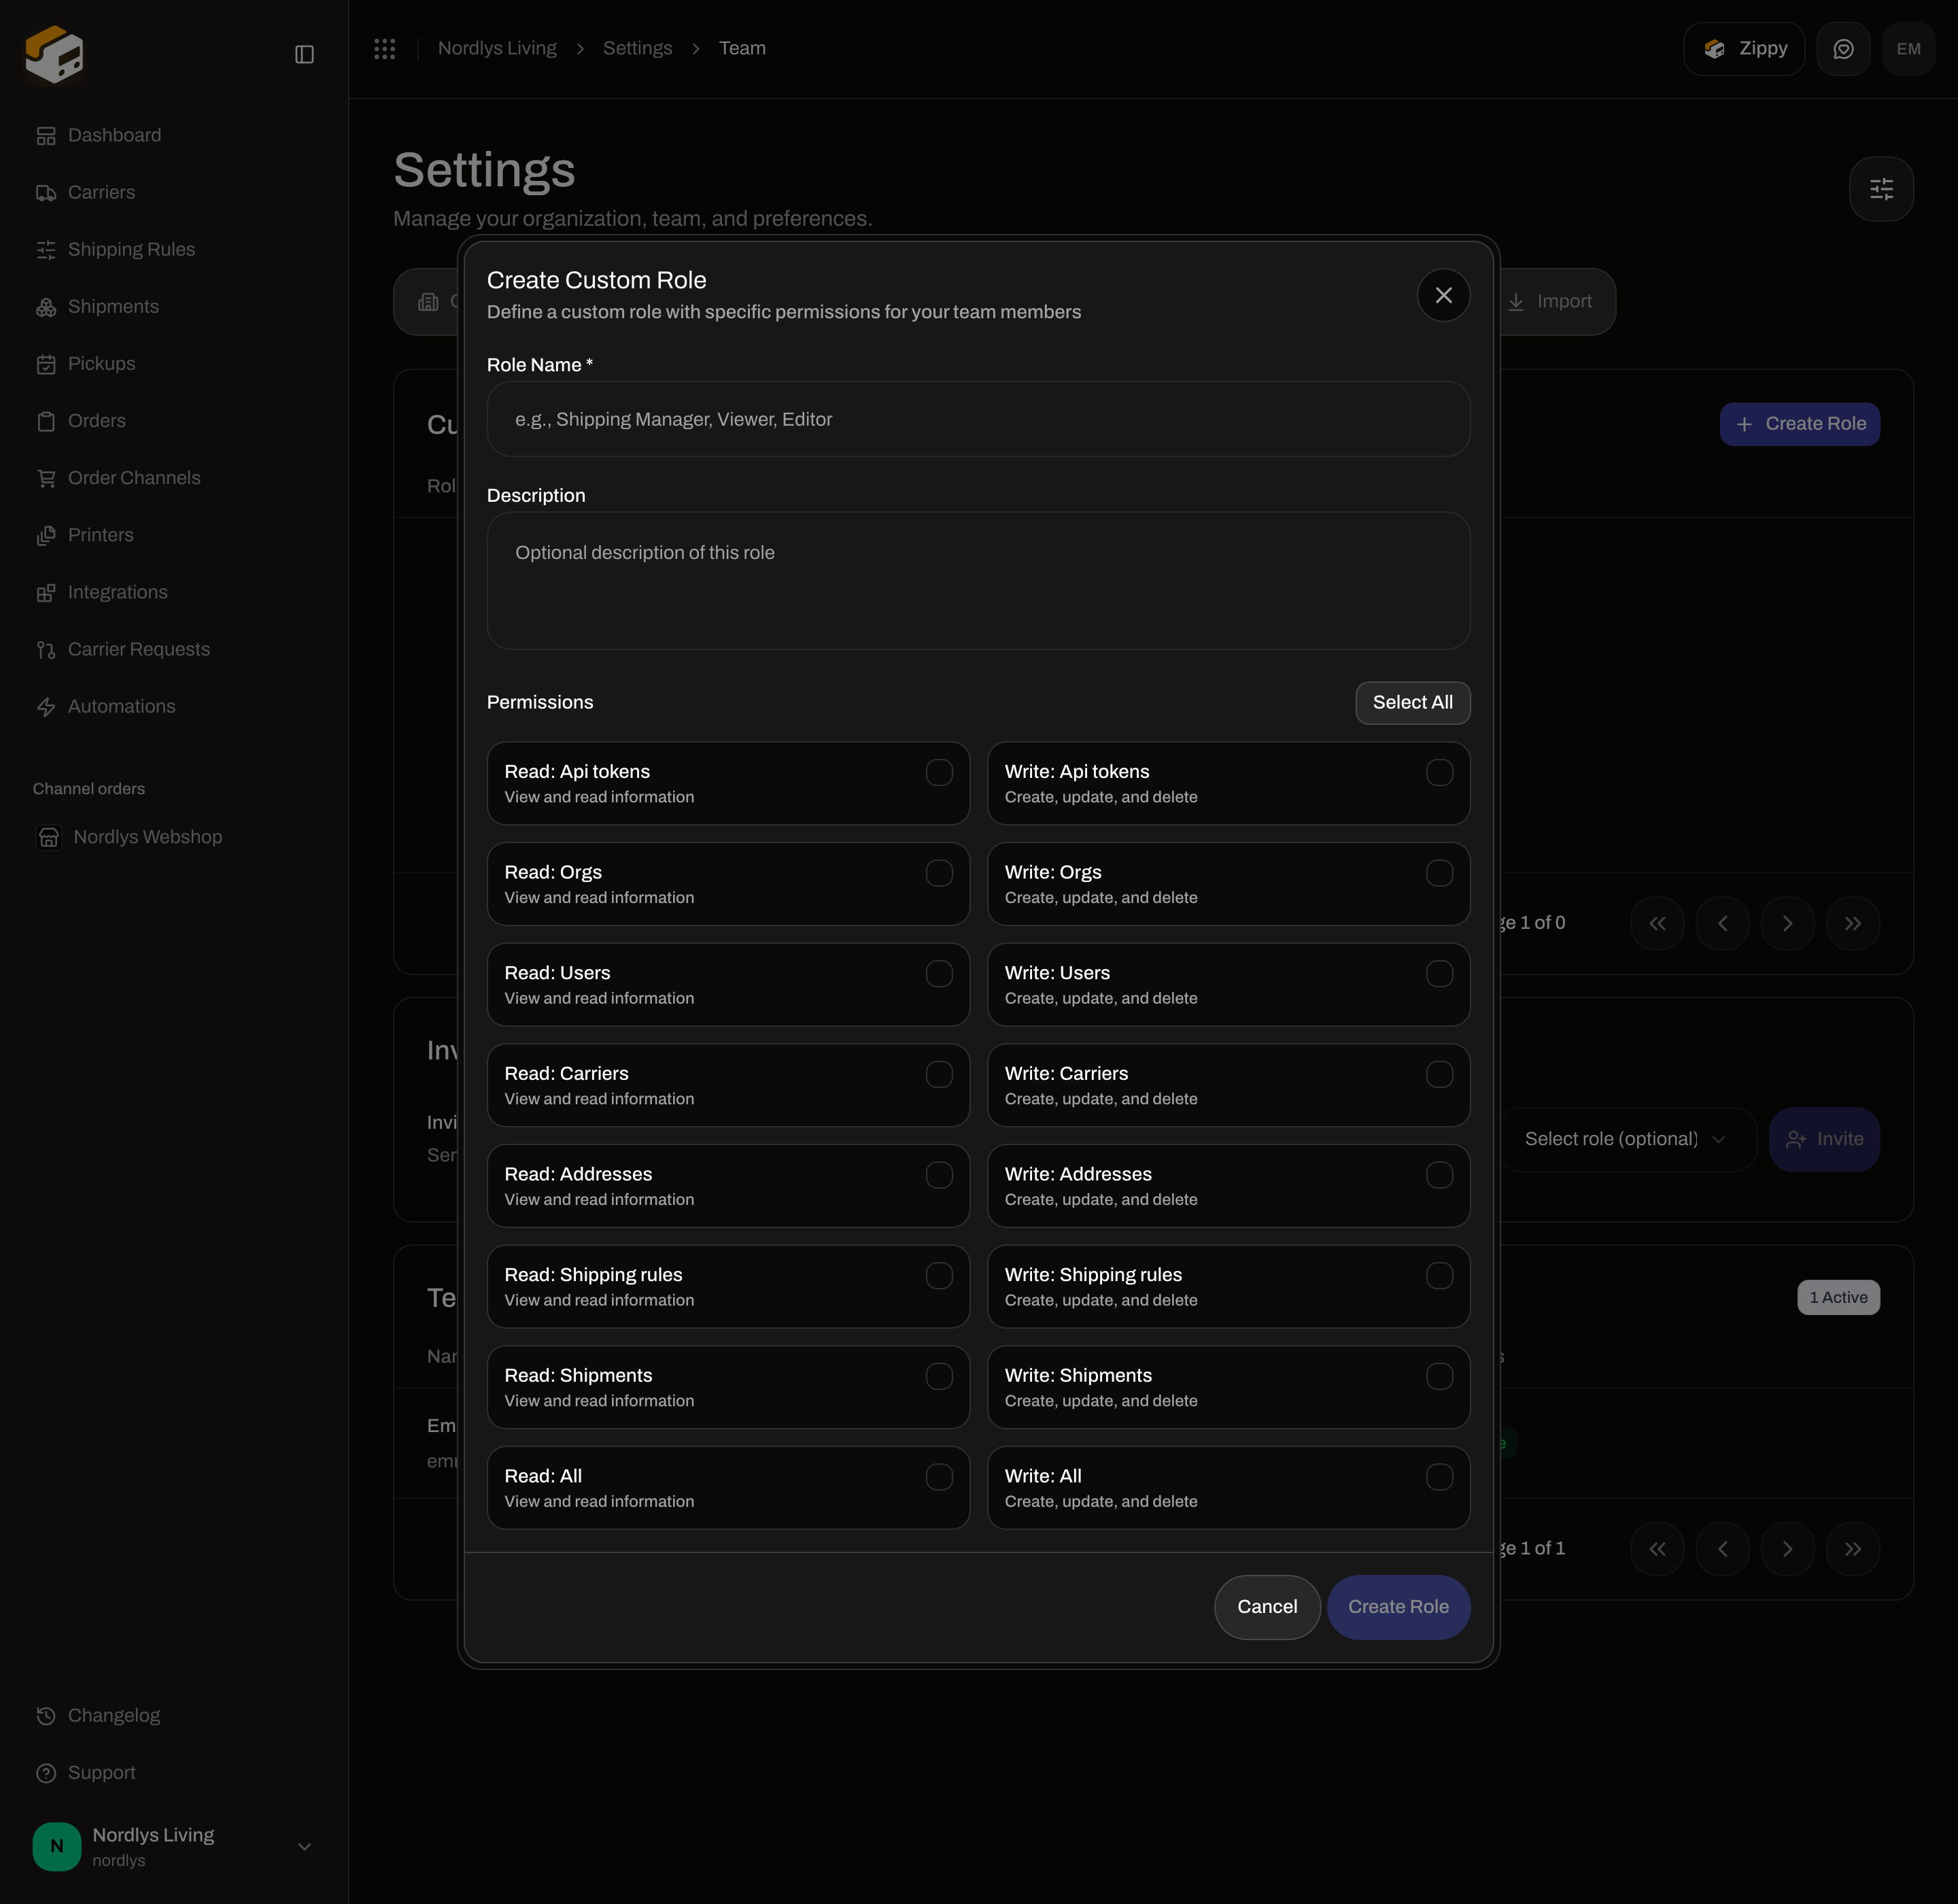Image resolution: width=1958 pixels, height=1904 pixels.
Task: Open the EM user avatar
Action: point(1908,48)
